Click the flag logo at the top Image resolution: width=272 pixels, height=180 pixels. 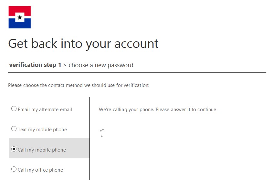tap(20, 17)
